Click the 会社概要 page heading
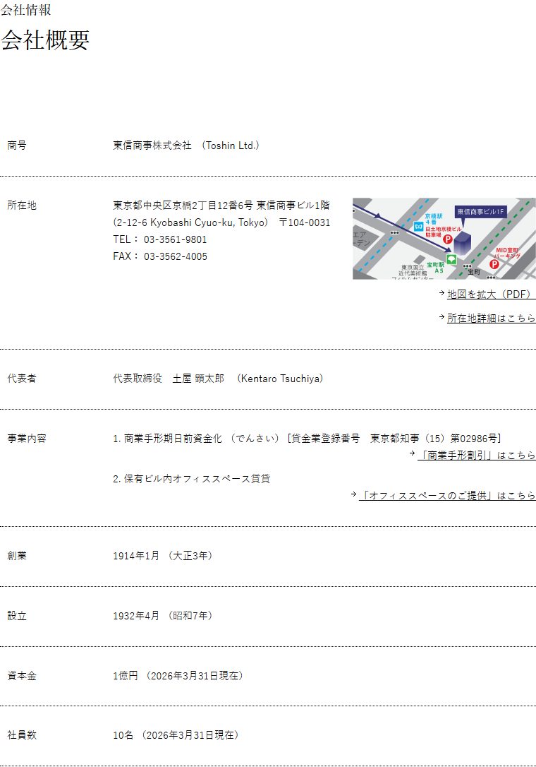The height and width of the screenshot is (767, 536). (45, 40)
